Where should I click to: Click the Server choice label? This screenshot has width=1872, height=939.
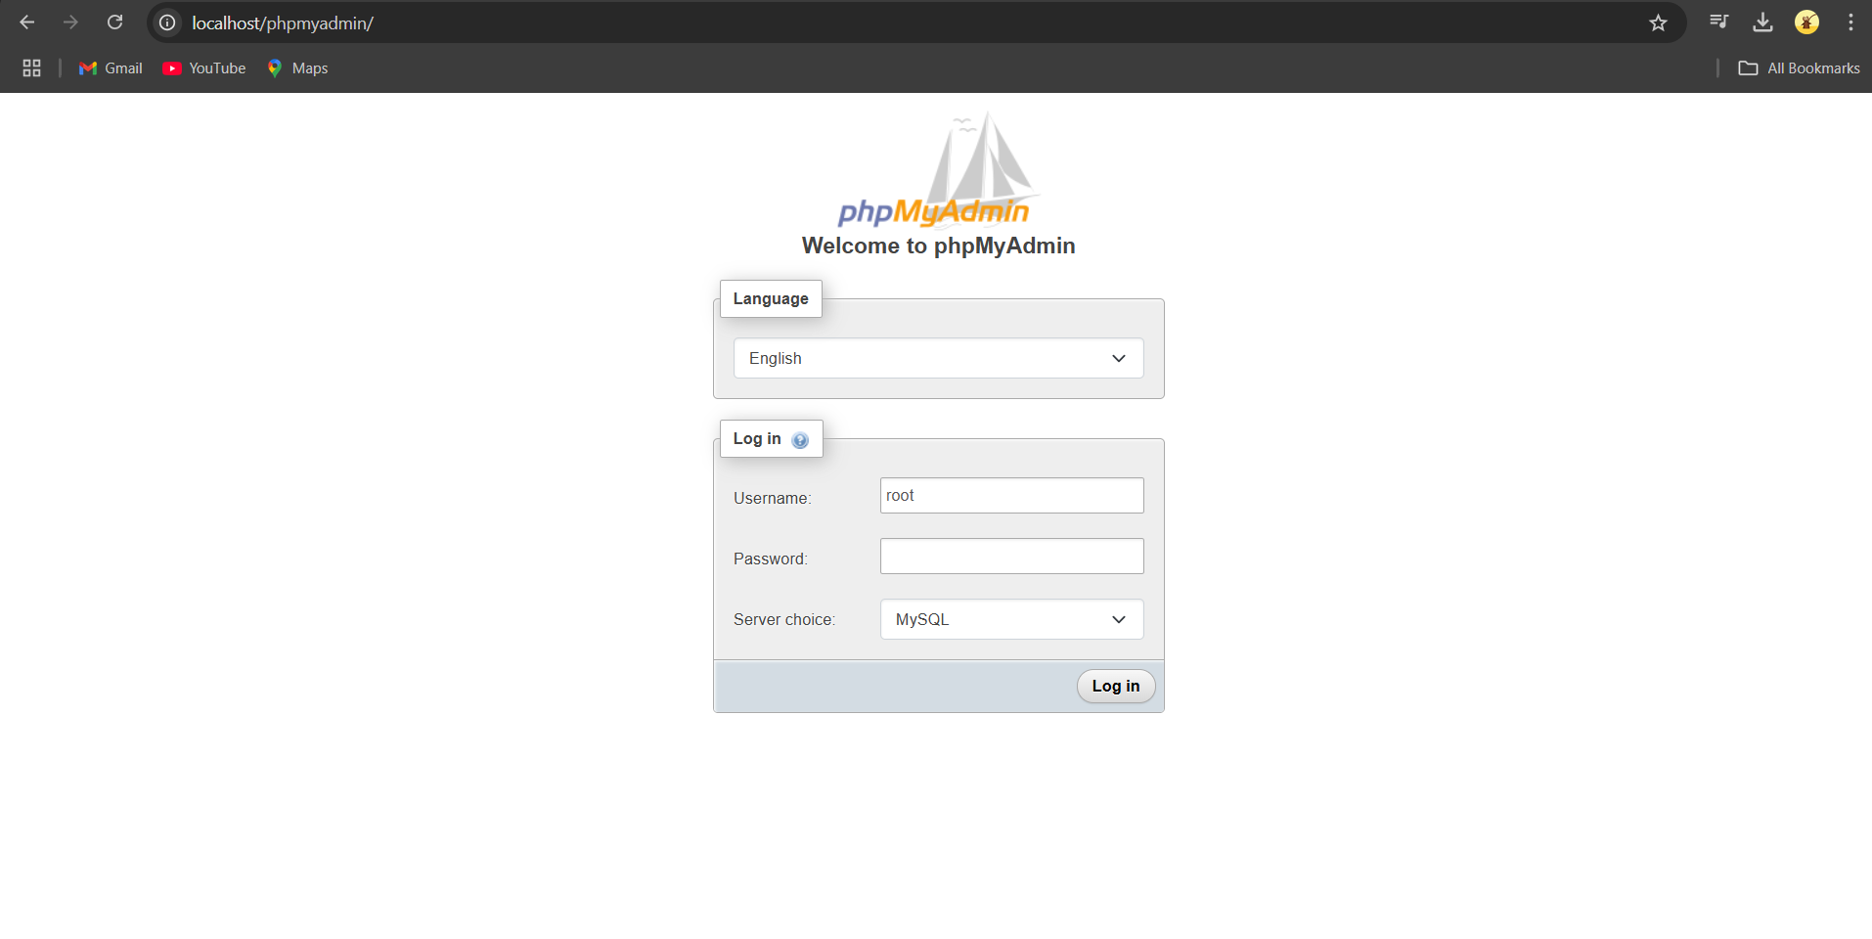click(783, 619)
